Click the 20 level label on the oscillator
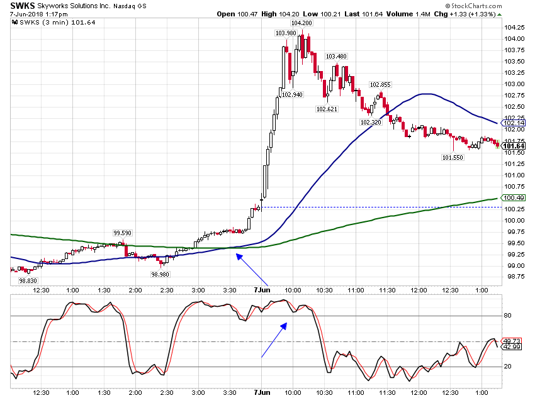 508,367
